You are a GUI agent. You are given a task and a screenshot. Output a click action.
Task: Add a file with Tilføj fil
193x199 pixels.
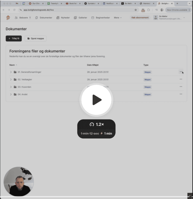click(x=14, y=38)
